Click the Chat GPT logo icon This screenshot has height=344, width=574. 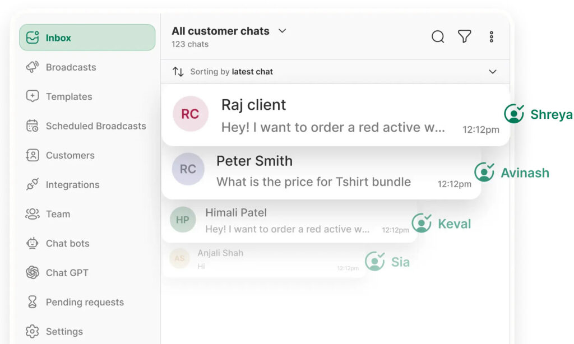click(33, 273)
